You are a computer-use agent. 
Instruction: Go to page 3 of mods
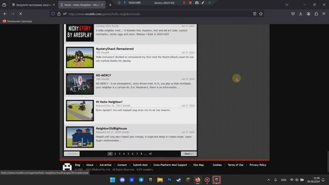point(120,154)
